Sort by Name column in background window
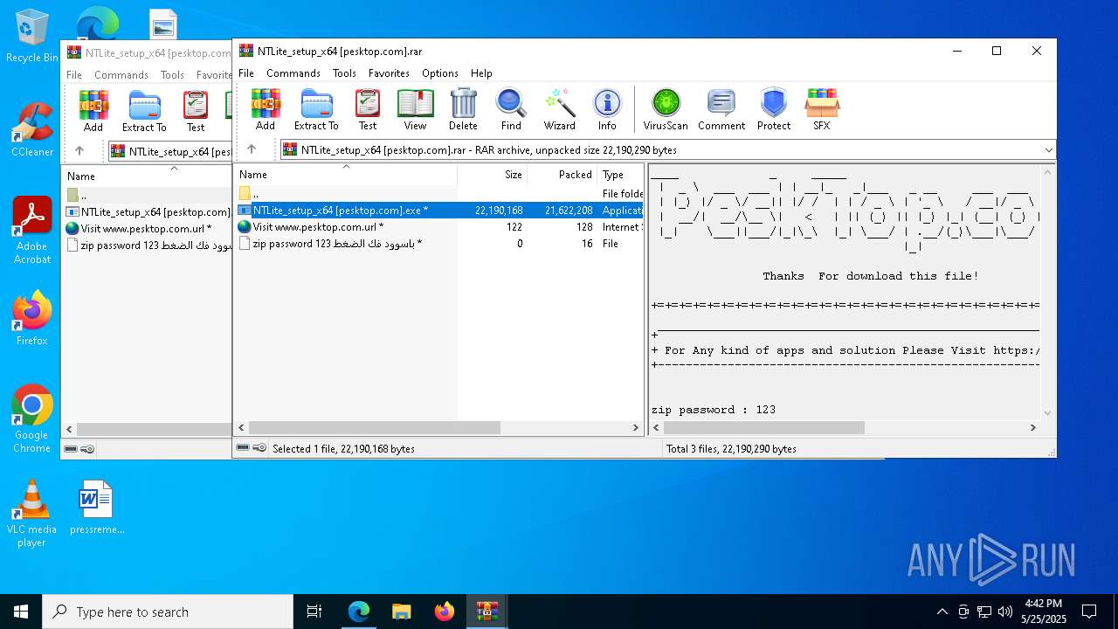 pos(147,176)
